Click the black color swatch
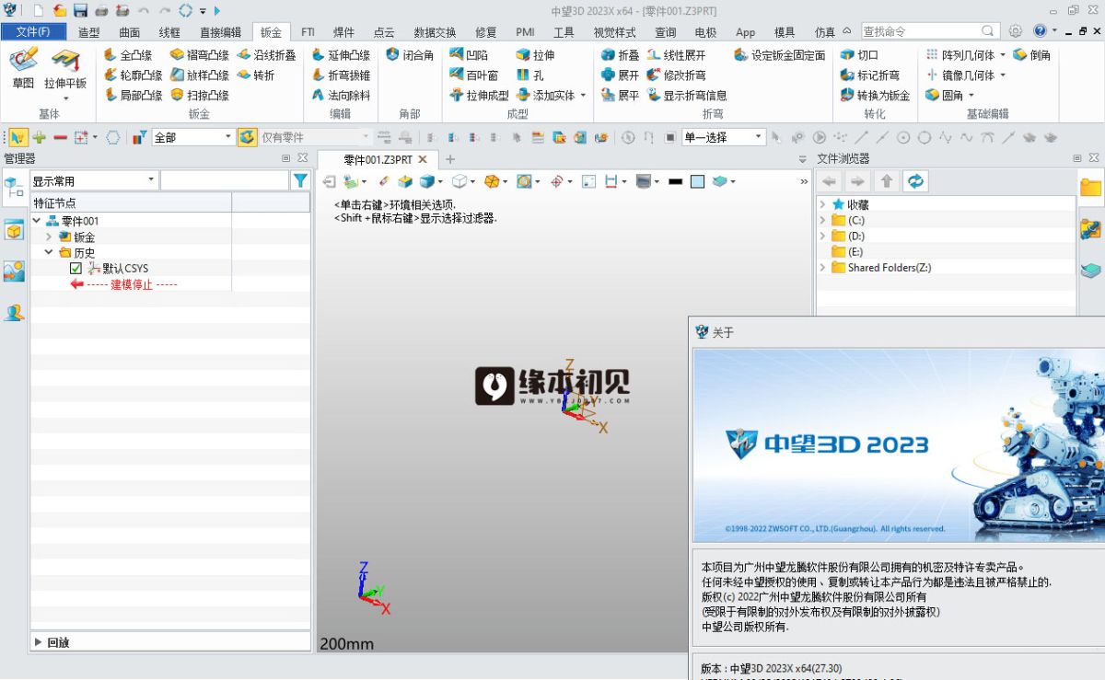The height and width of the screenshot is (680, 1105). (x=675, y=182)
